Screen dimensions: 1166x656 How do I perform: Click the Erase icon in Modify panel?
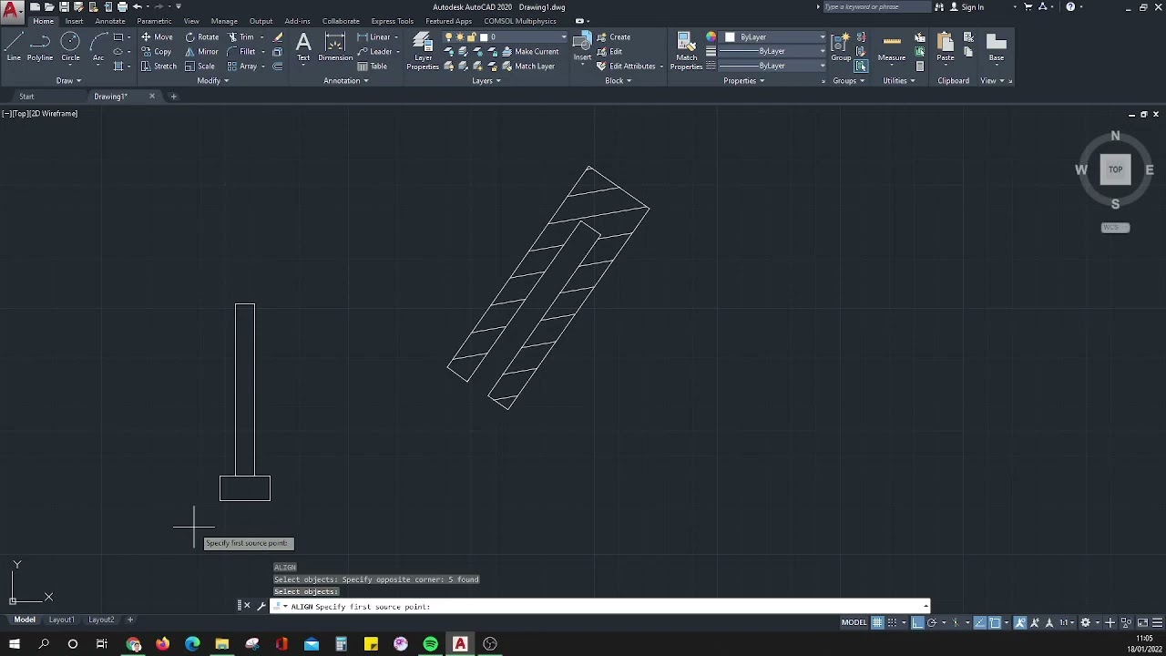[278, 37]
